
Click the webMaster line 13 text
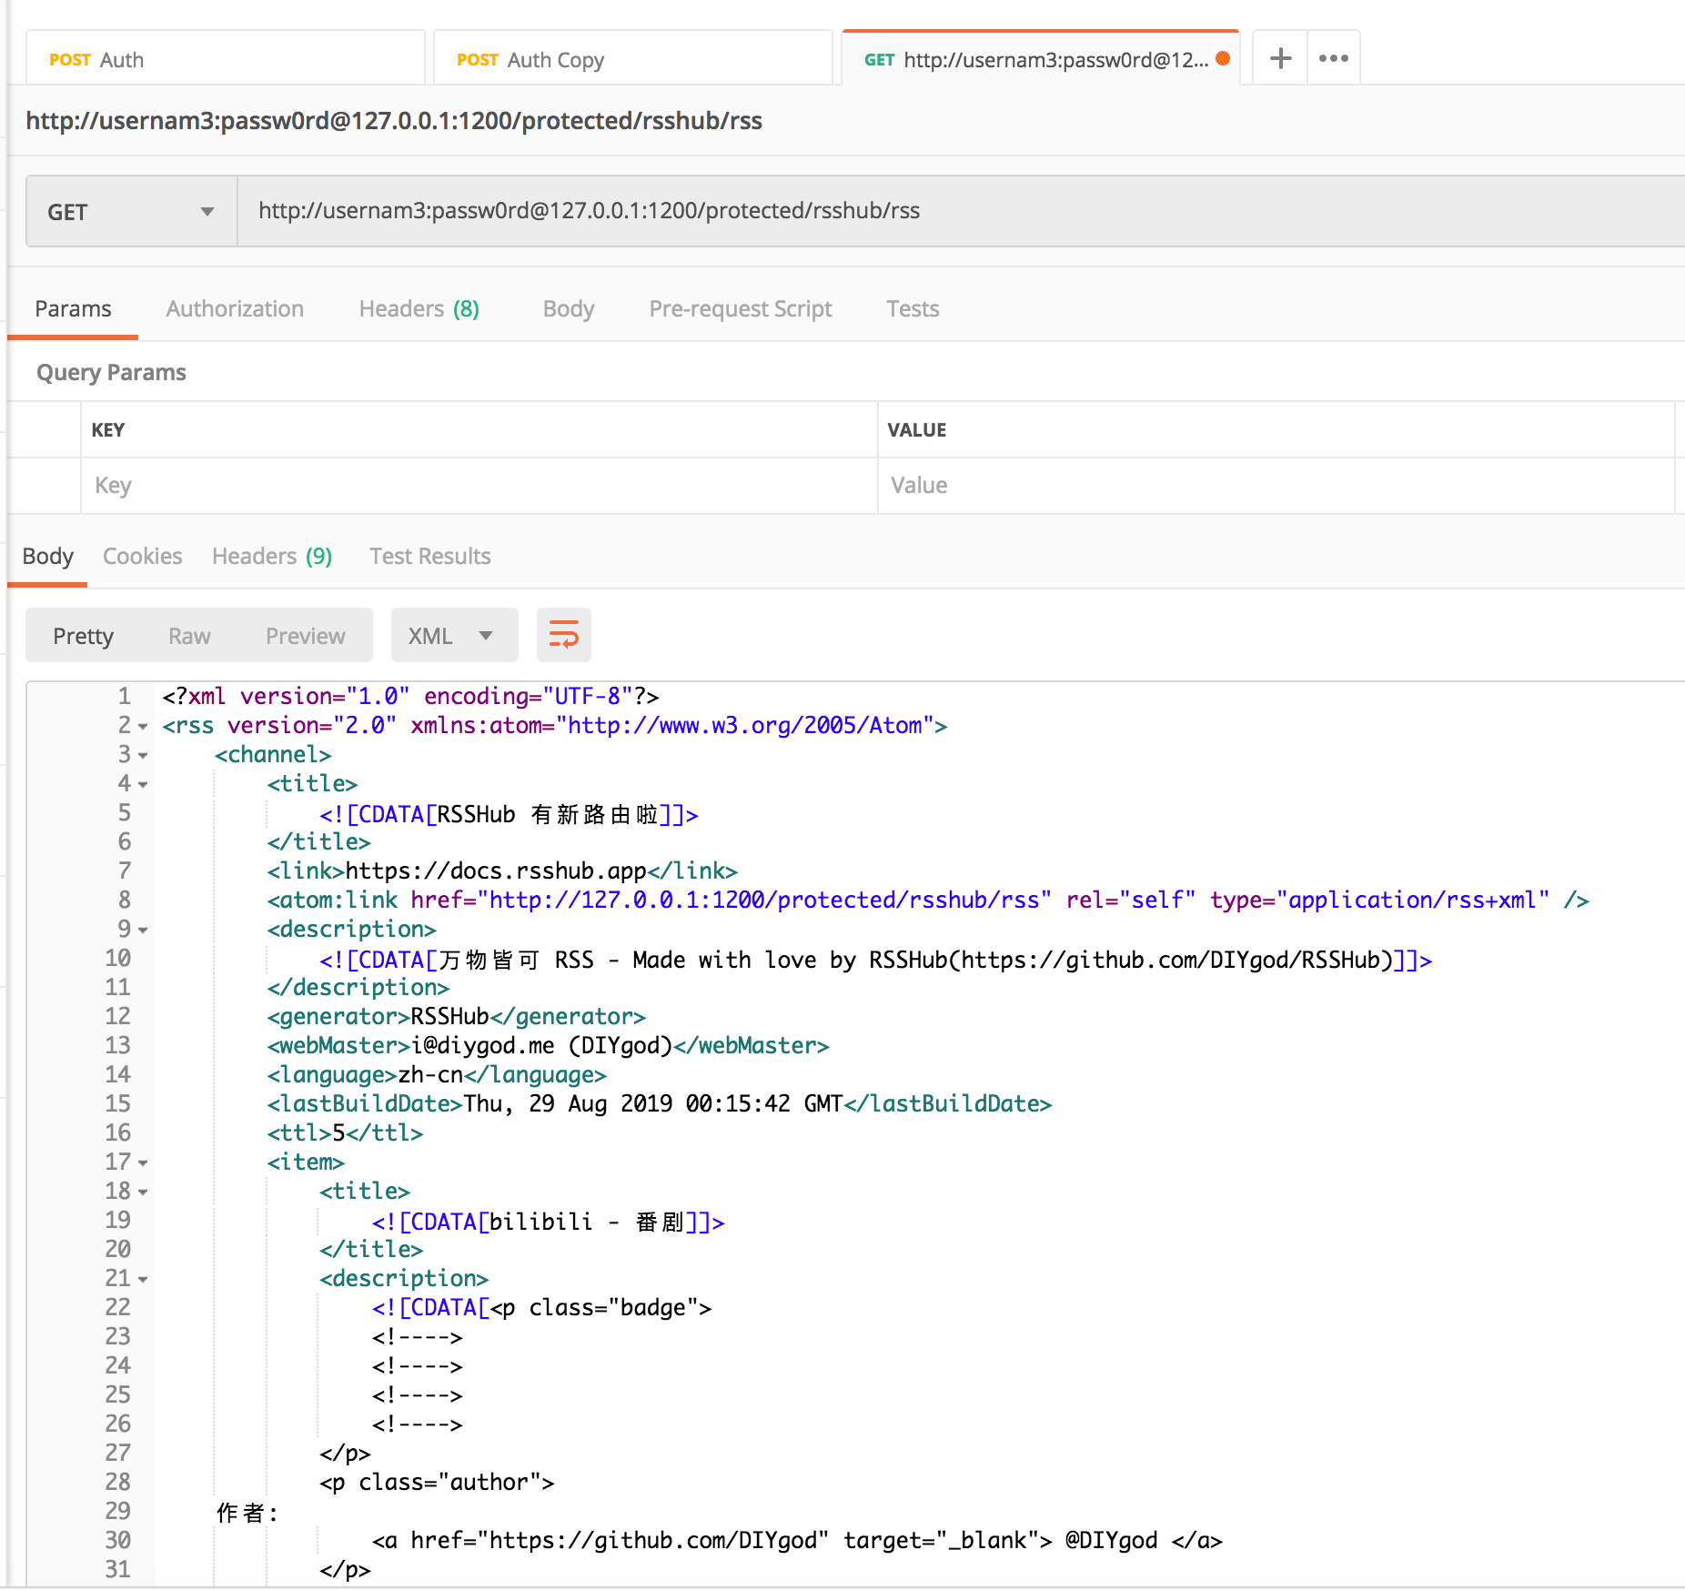tap(549, 1046)
